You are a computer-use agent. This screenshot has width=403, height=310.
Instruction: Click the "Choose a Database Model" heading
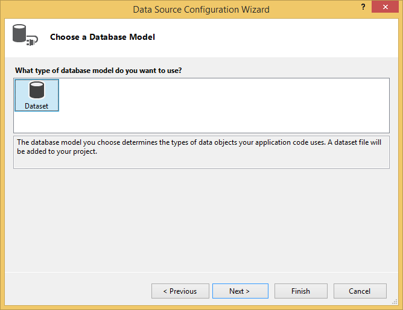103,37
